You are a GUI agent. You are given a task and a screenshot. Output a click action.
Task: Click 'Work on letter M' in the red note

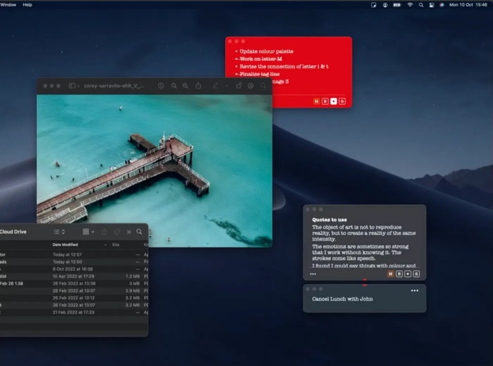point(260,59)
